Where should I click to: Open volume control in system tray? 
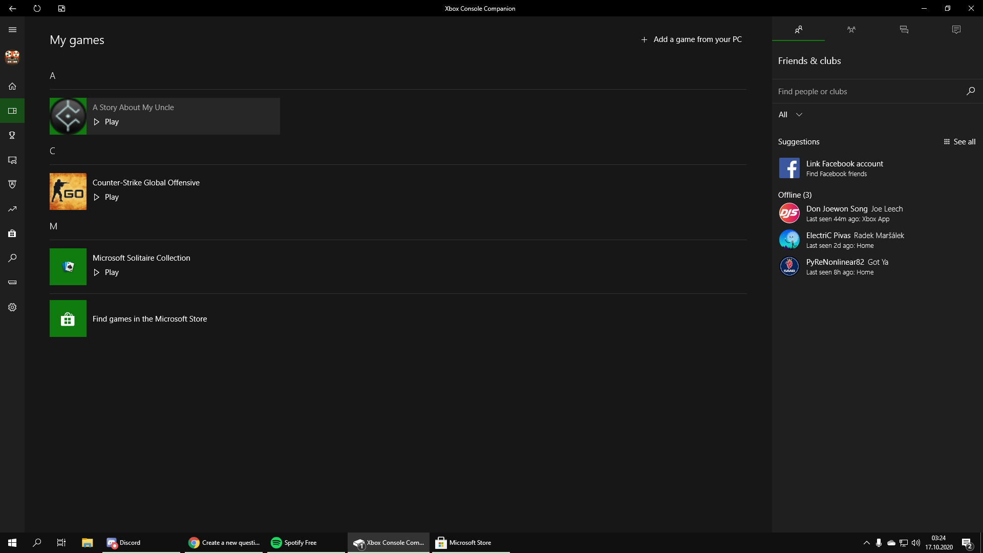(x=916, y=543)
